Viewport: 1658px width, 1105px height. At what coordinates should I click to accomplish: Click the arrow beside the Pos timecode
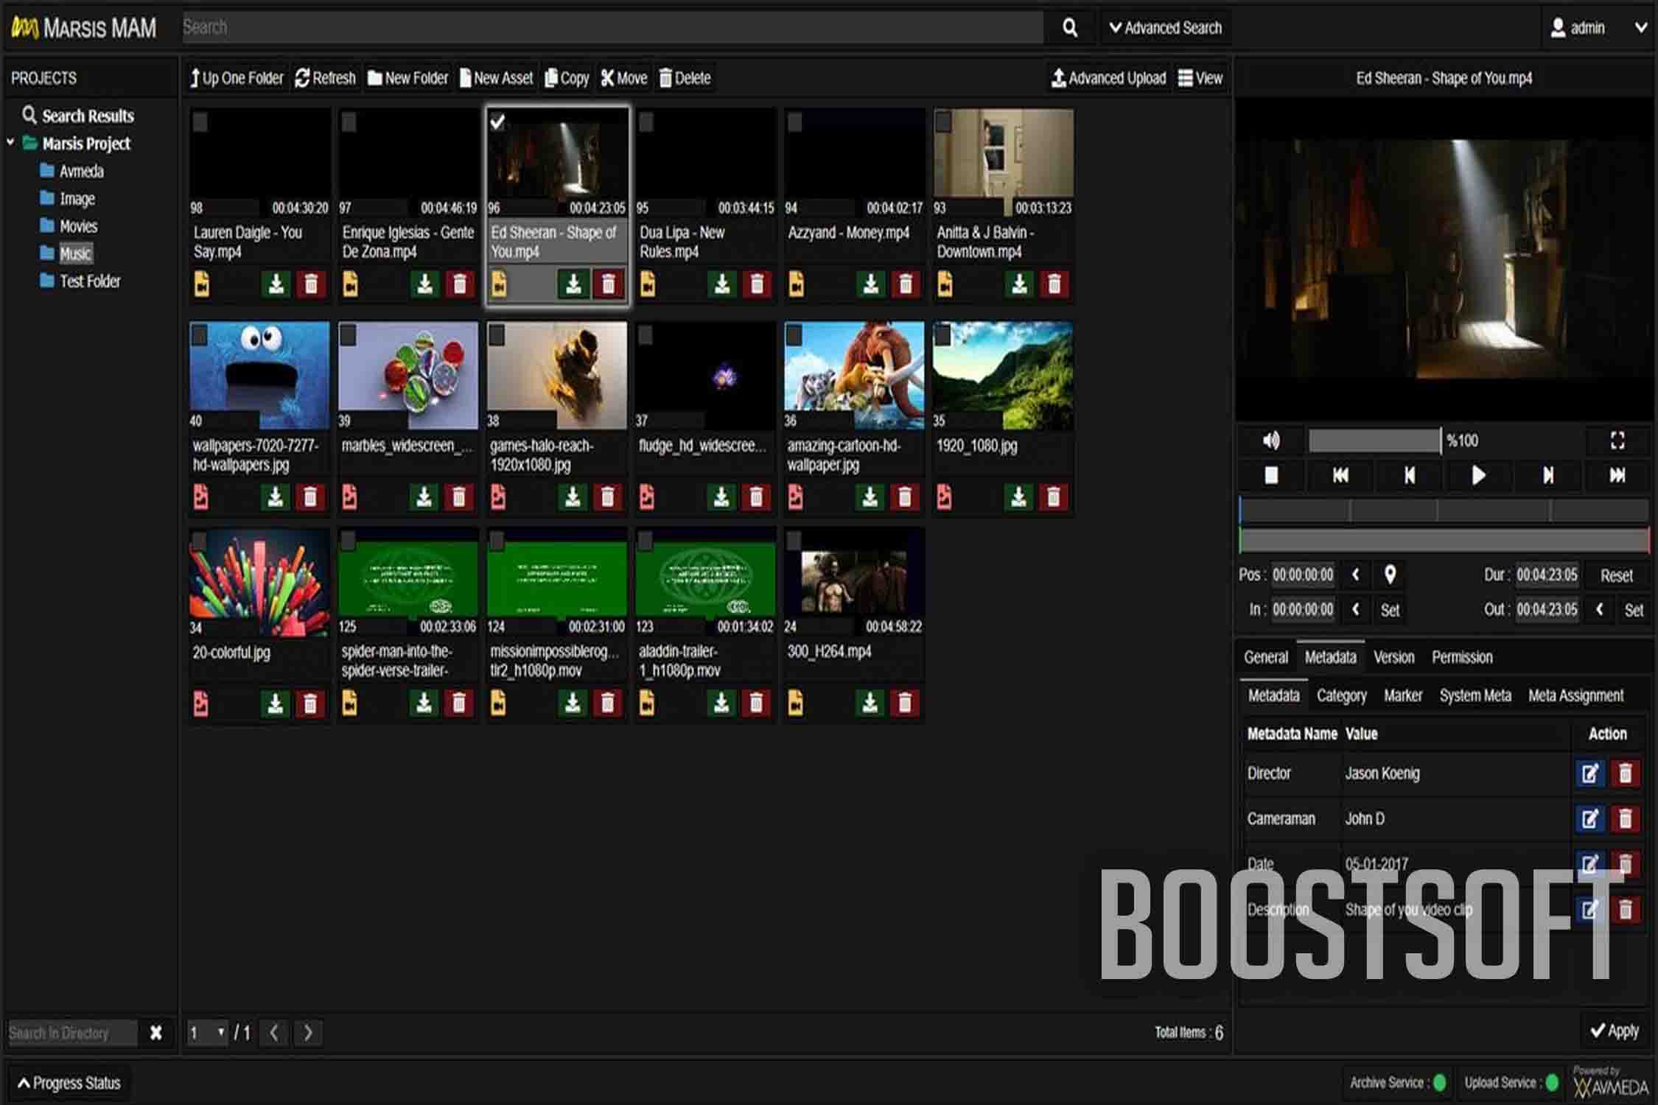click(1355, 575)
